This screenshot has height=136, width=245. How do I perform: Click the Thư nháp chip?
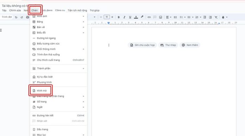(x=168, y=45)
